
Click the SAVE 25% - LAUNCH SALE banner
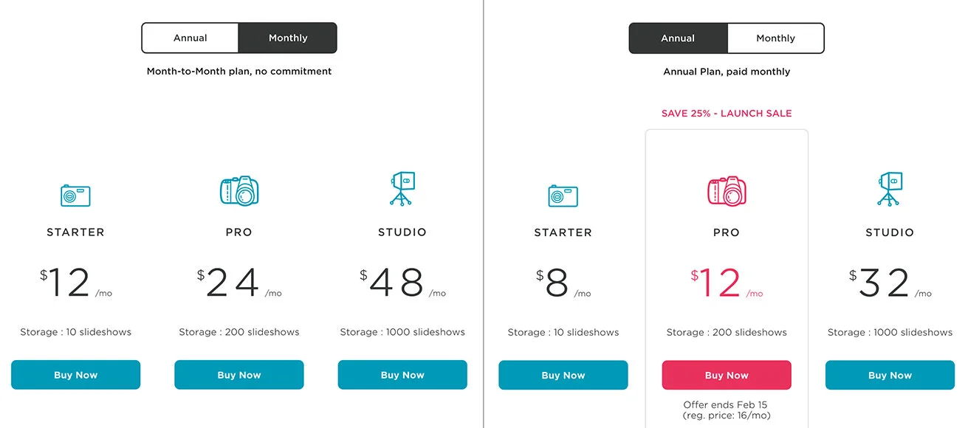[x=727, y=113]
